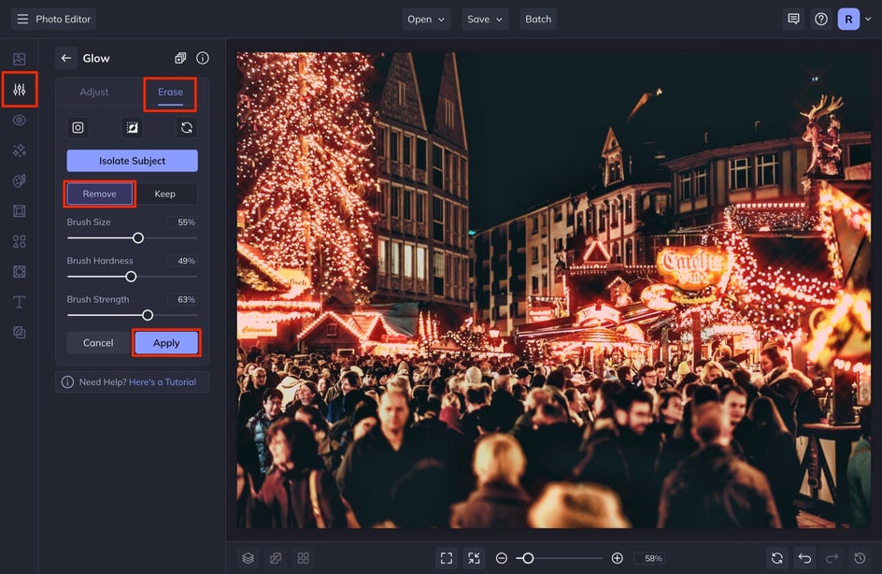Open the Textures sidebar icon

[x=19, y=333]
